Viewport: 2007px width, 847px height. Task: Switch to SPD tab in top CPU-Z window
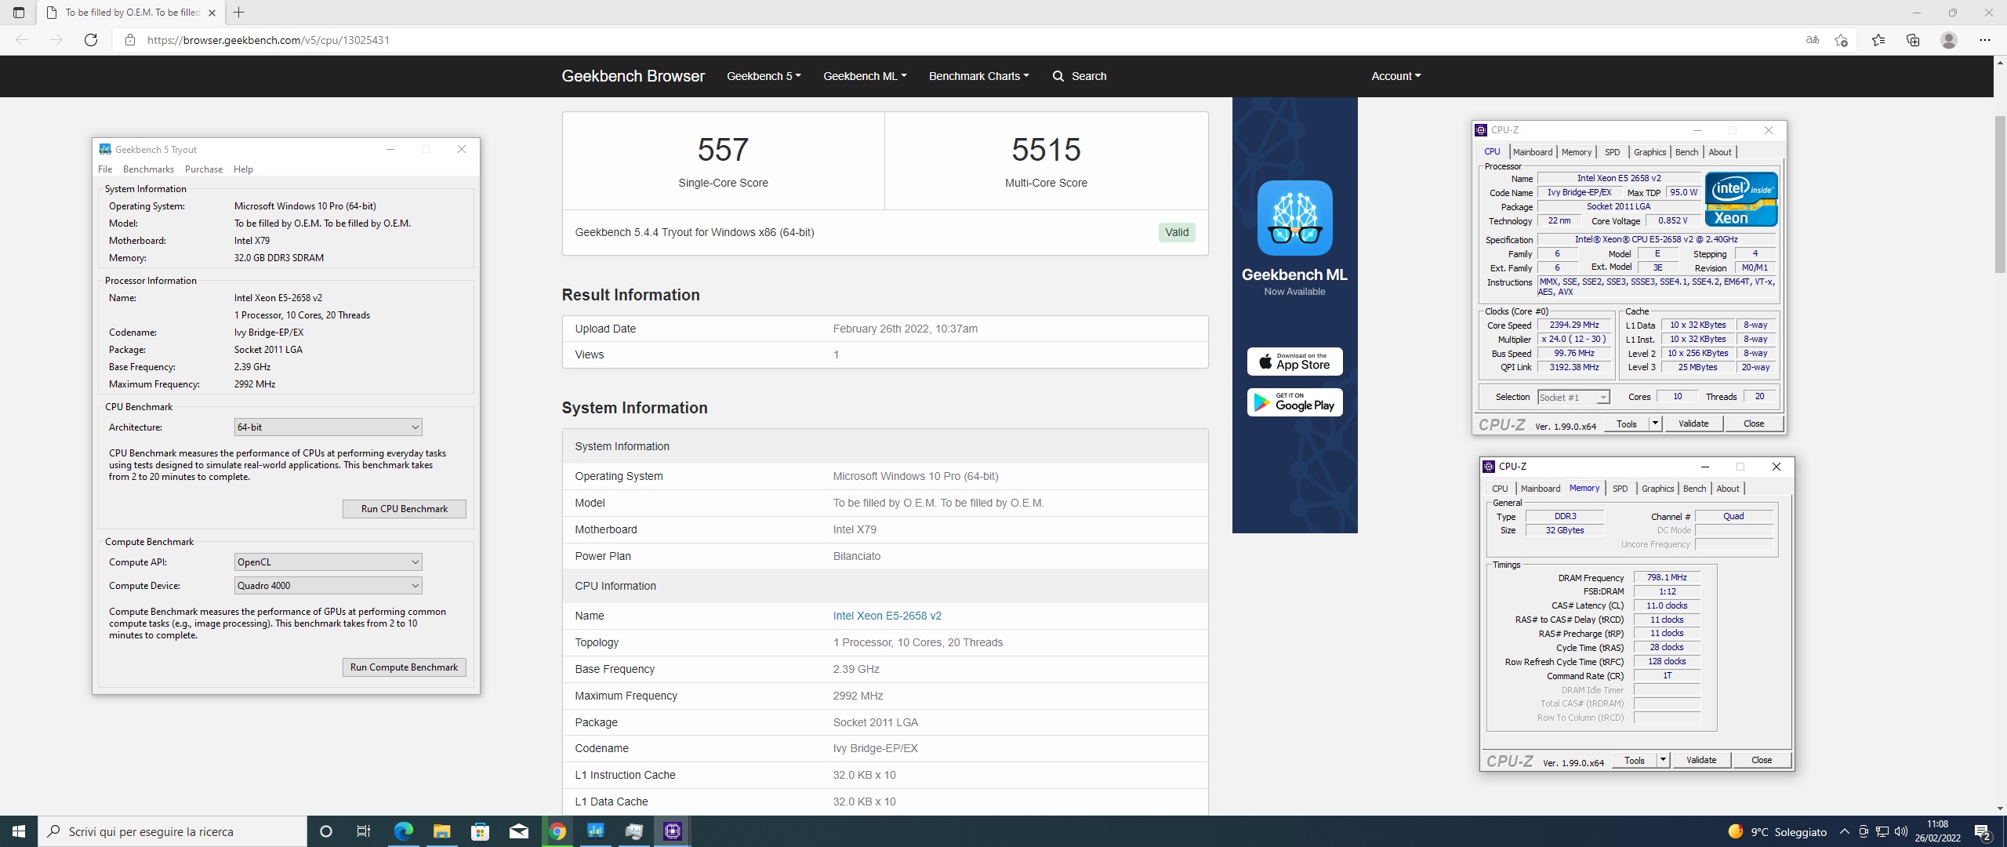(1612, 152)
